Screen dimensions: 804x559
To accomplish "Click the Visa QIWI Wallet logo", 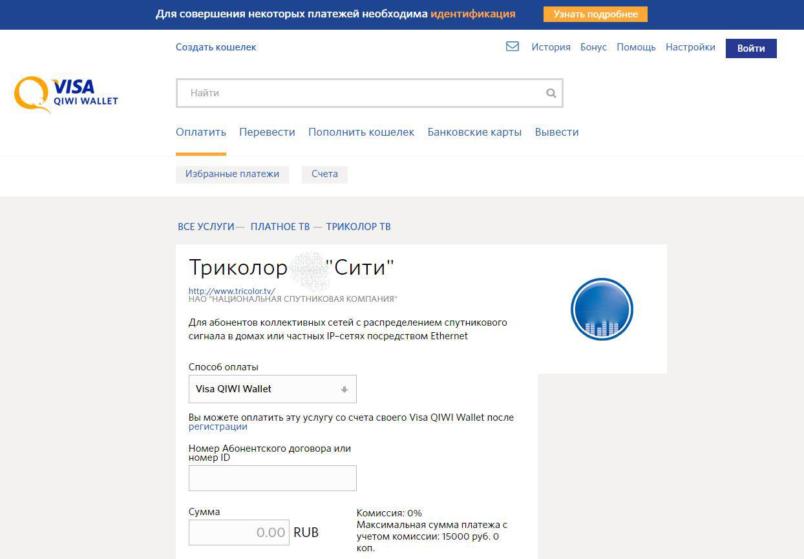I will (x=67, y=94).
